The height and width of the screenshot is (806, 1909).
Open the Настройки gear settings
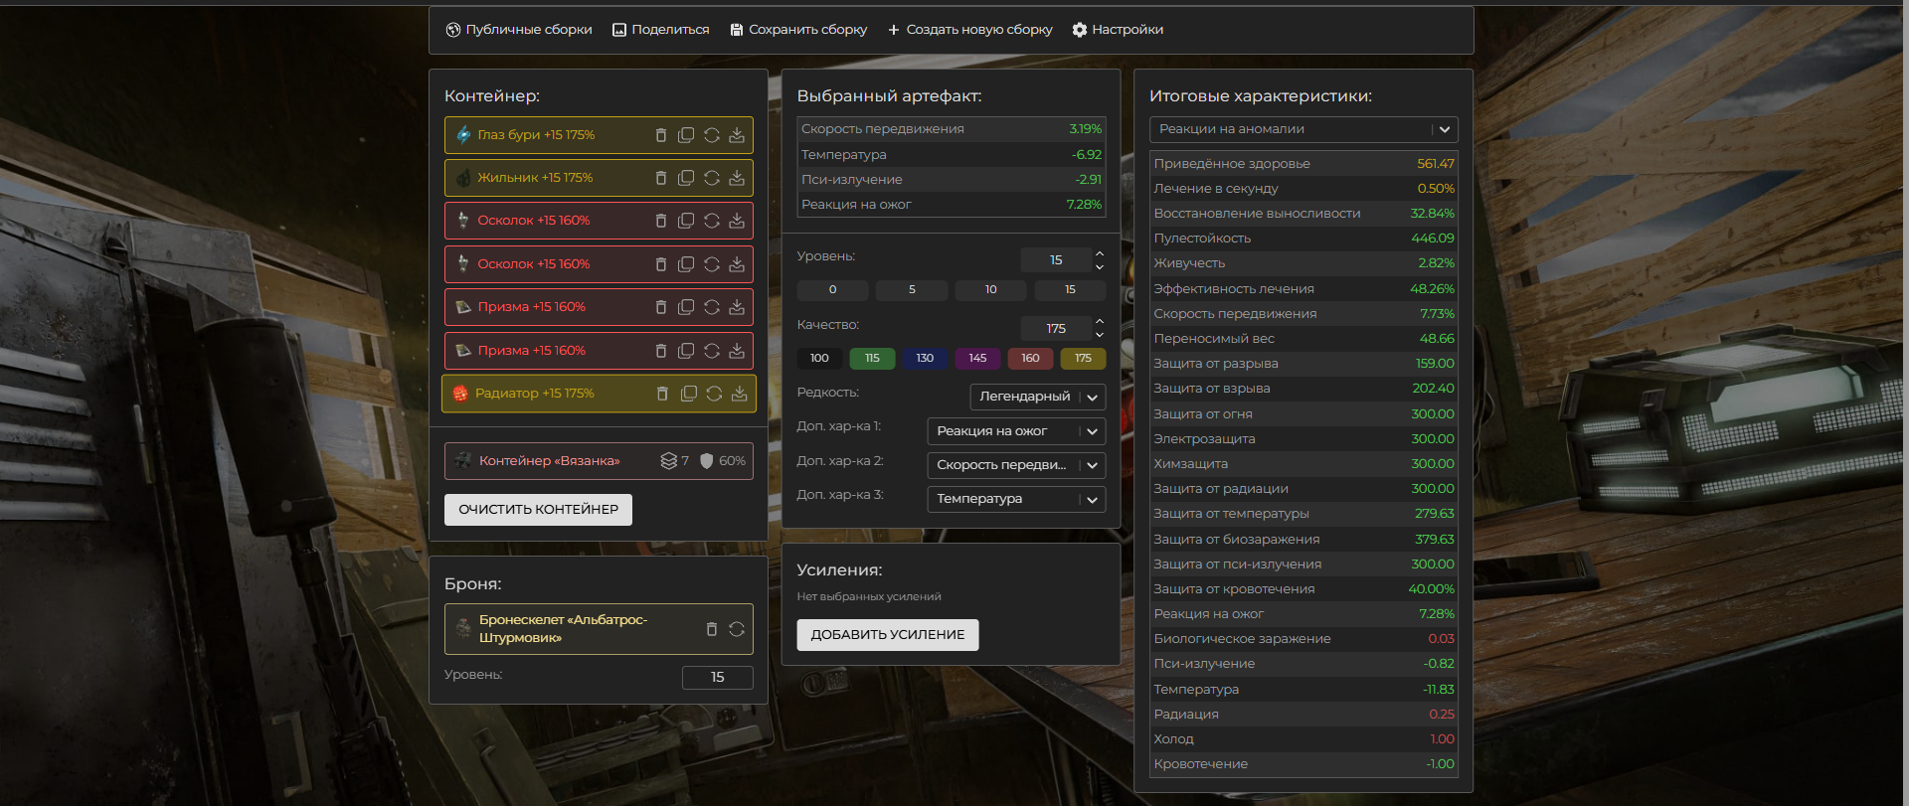1118,30
